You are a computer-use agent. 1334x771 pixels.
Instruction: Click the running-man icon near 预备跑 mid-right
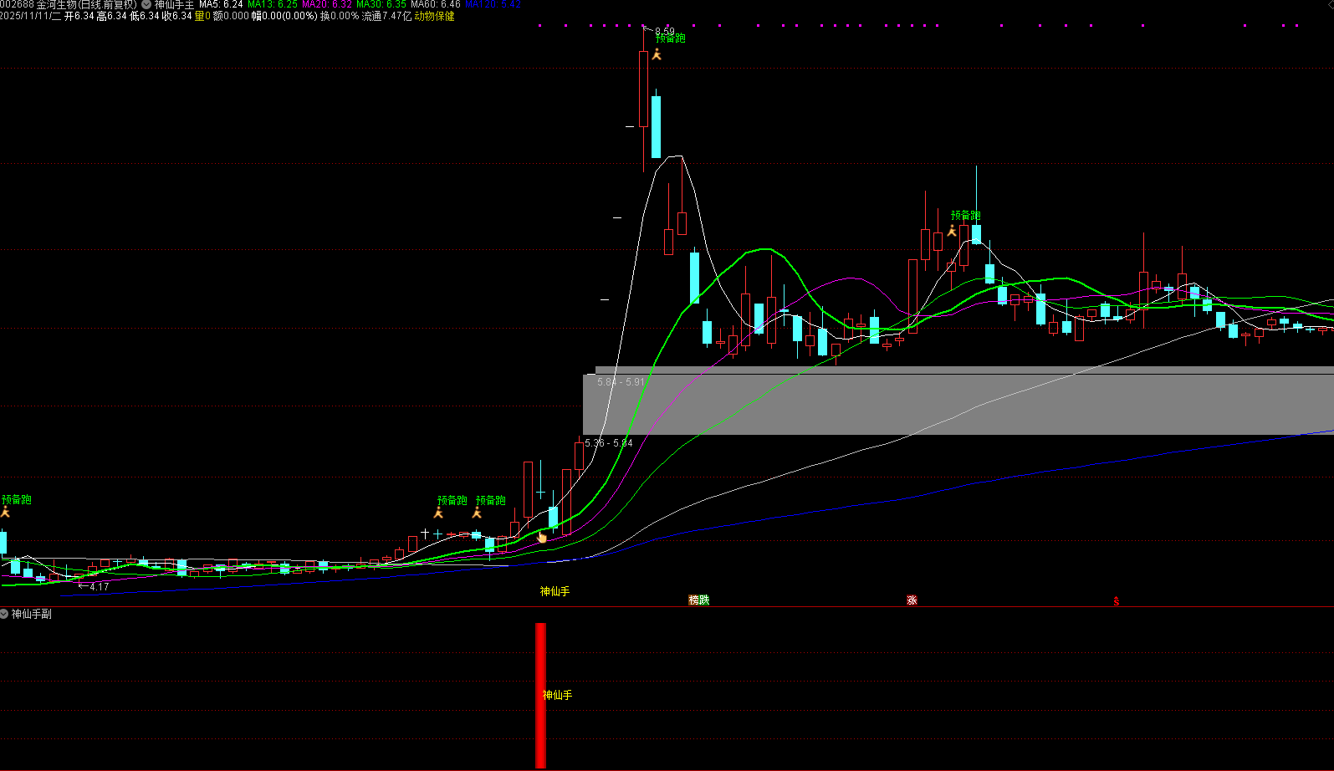[x=952, y=230]
